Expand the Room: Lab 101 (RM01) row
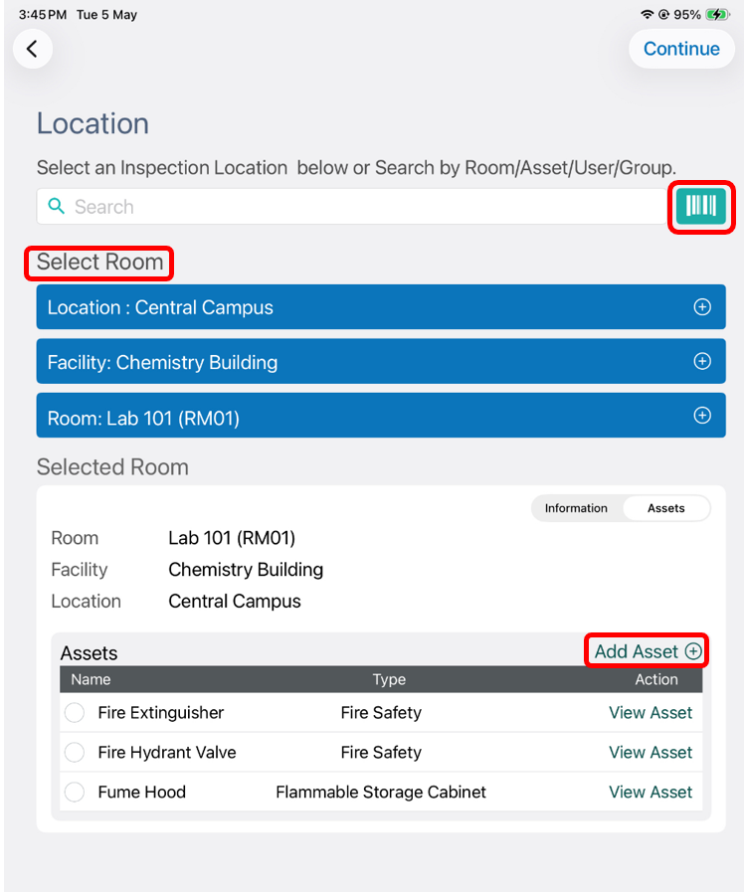Viewport: 745px width, 892px height. (381, 416)
